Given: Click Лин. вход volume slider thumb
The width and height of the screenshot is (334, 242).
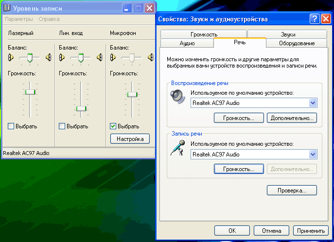Looking at the screenshot, I should (x=81, y=108).
